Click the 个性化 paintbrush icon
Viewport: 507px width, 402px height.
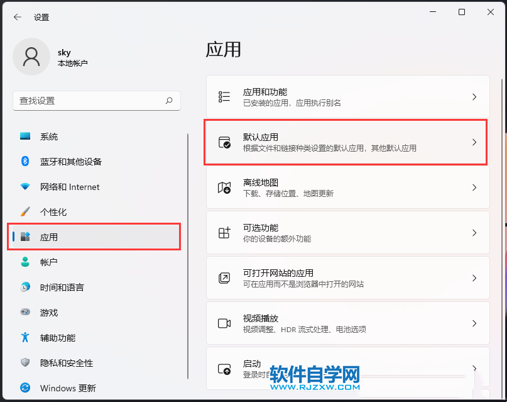25,212
